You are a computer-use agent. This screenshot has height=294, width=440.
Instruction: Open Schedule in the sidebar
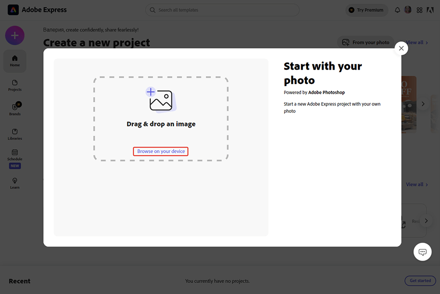(x=15, y=159)
